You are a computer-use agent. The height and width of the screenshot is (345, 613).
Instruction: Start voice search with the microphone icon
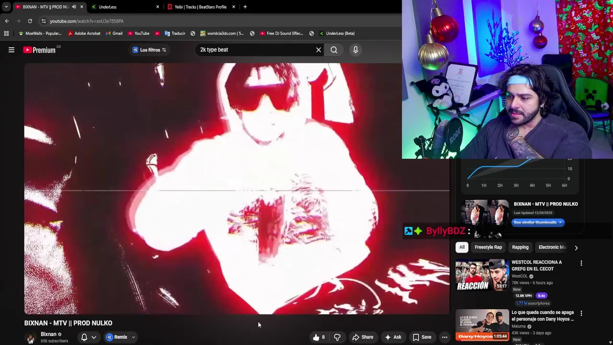coord(355,50)
